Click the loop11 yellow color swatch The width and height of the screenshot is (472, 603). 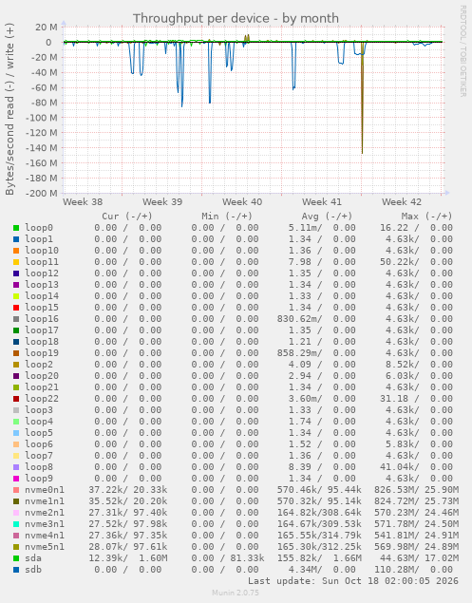(x=16, y=262)
